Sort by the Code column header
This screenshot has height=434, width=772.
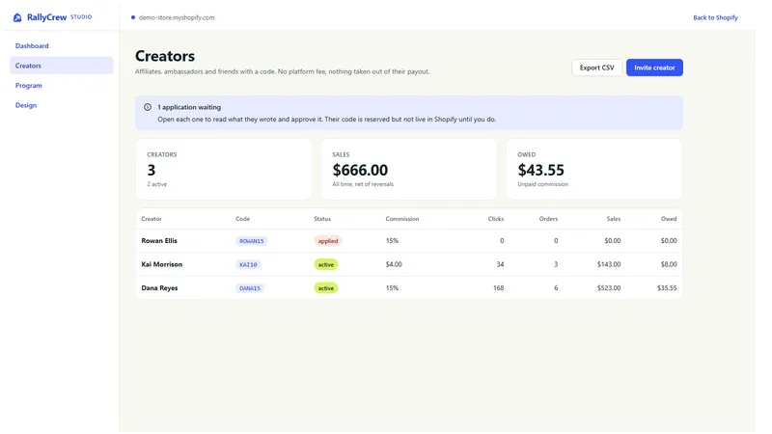tap(243, 219)
